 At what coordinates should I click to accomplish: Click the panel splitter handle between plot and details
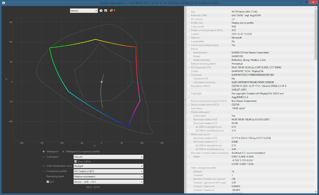click(x=185, y=100)
